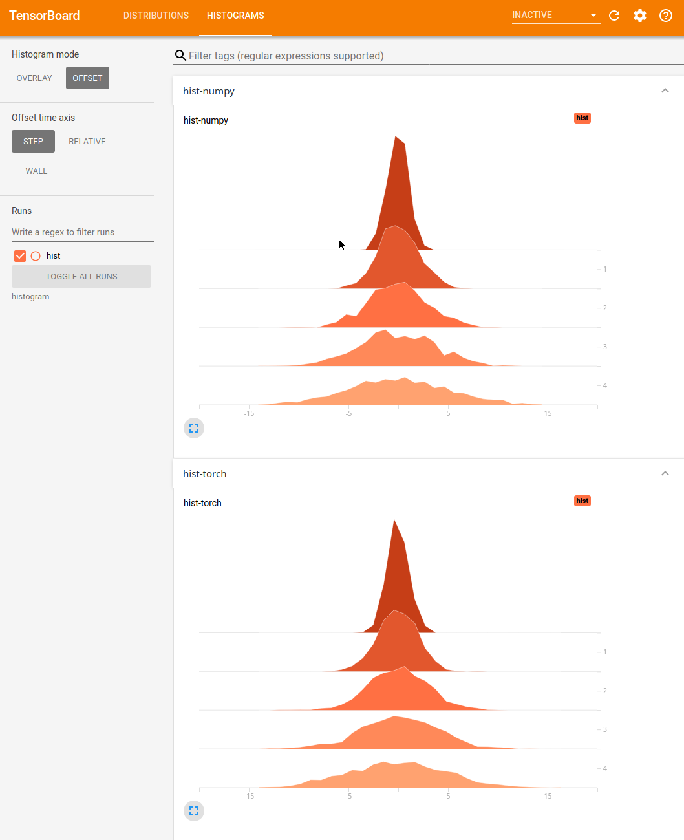Screen dimensions: 684x840
Task: Open TensorBoard settings gear
Action: coord(639,15)
